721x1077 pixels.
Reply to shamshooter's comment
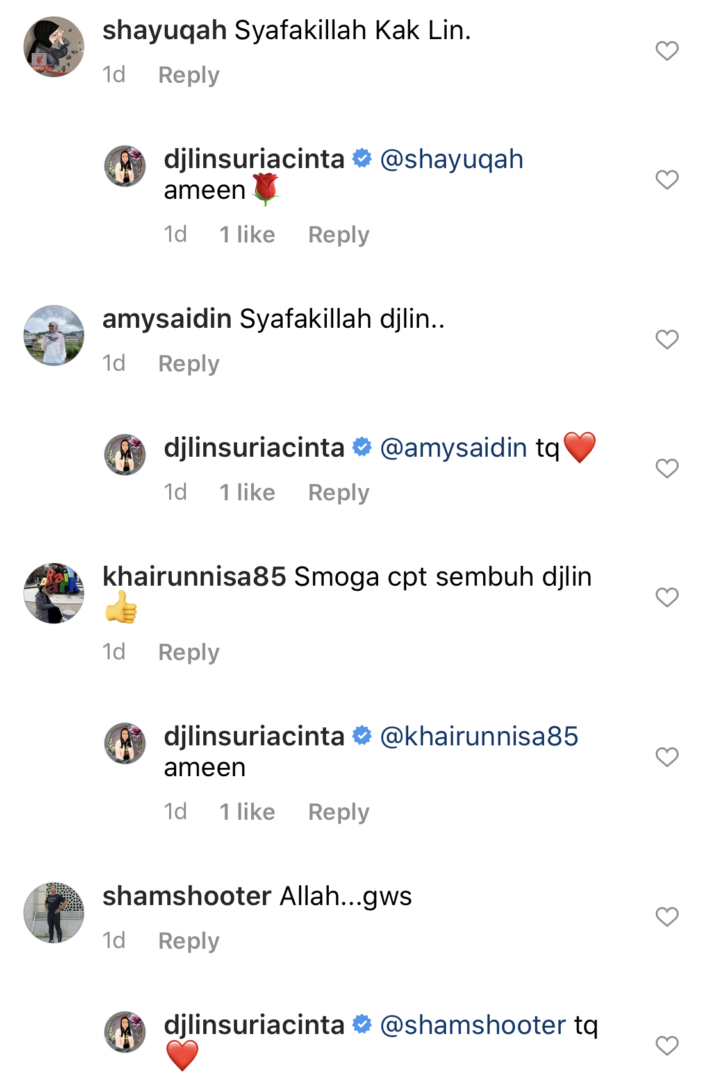[188, 941]
